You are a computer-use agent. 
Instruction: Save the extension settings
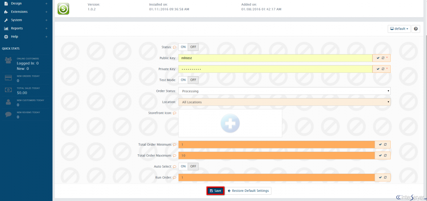(216, 191)
